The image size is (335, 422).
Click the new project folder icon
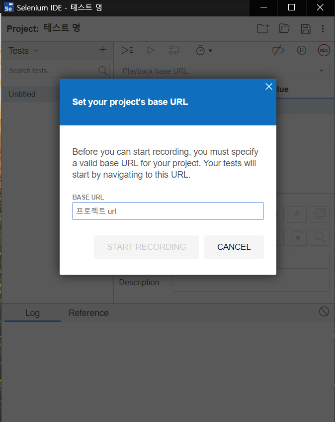pyautogui.click(x=262, y=29)
